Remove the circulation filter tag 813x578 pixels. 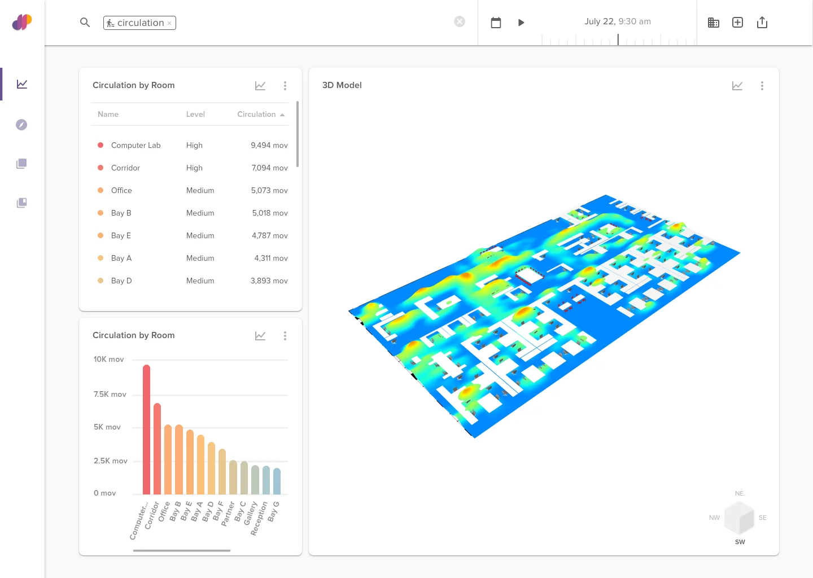coord(169,23)
